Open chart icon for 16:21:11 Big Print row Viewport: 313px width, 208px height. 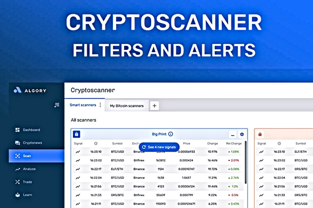(78, 204)
